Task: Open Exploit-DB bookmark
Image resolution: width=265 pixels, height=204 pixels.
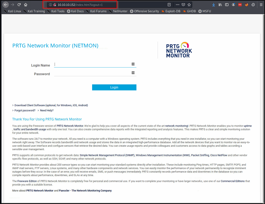Action: point(171,11)
